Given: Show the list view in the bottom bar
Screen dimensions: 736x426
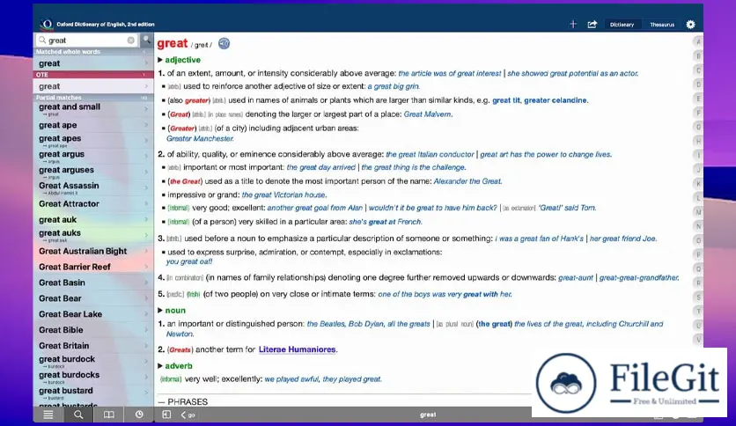Looking at the screenshot, I should click(48, 415).
